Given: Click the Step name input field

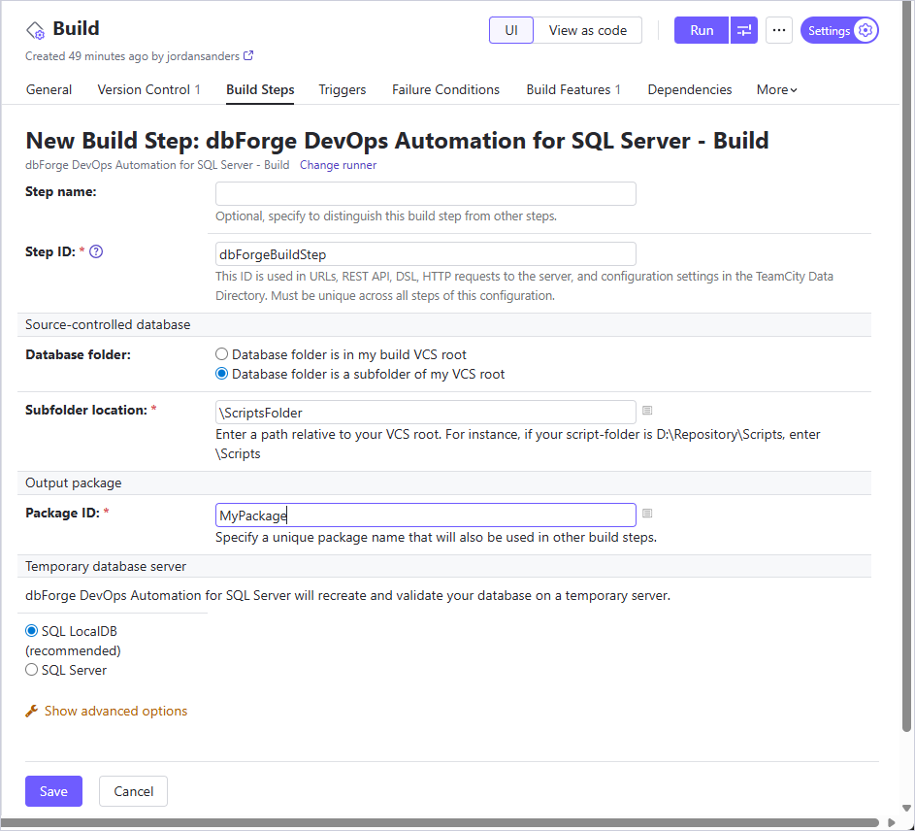Looking at the screenshot, I should 425,194.
